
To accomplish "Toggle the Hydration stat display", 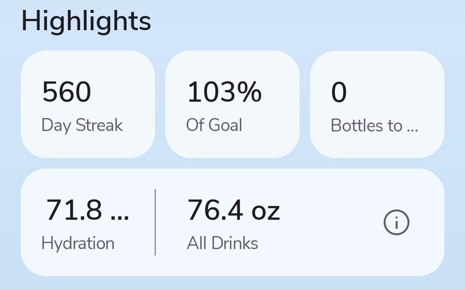I will [77, 243].
